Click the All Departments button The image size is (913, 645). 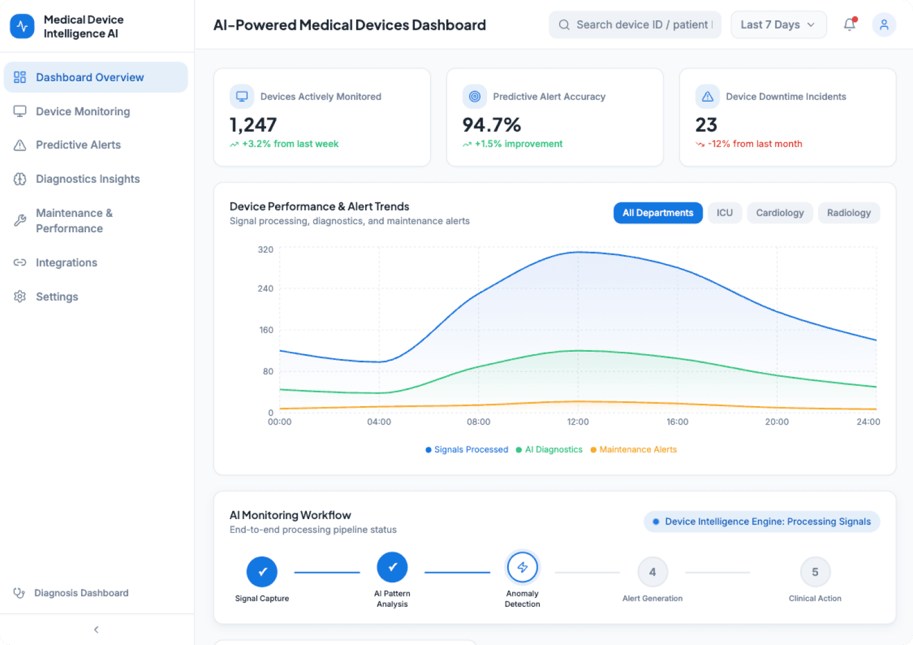pyautogui.click(x=658, y=213)
